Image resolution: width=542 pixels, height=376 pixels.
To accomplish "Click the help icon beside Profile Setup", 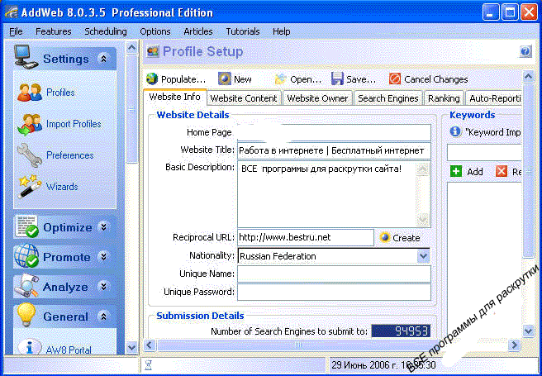I will [x=525, y=52].
